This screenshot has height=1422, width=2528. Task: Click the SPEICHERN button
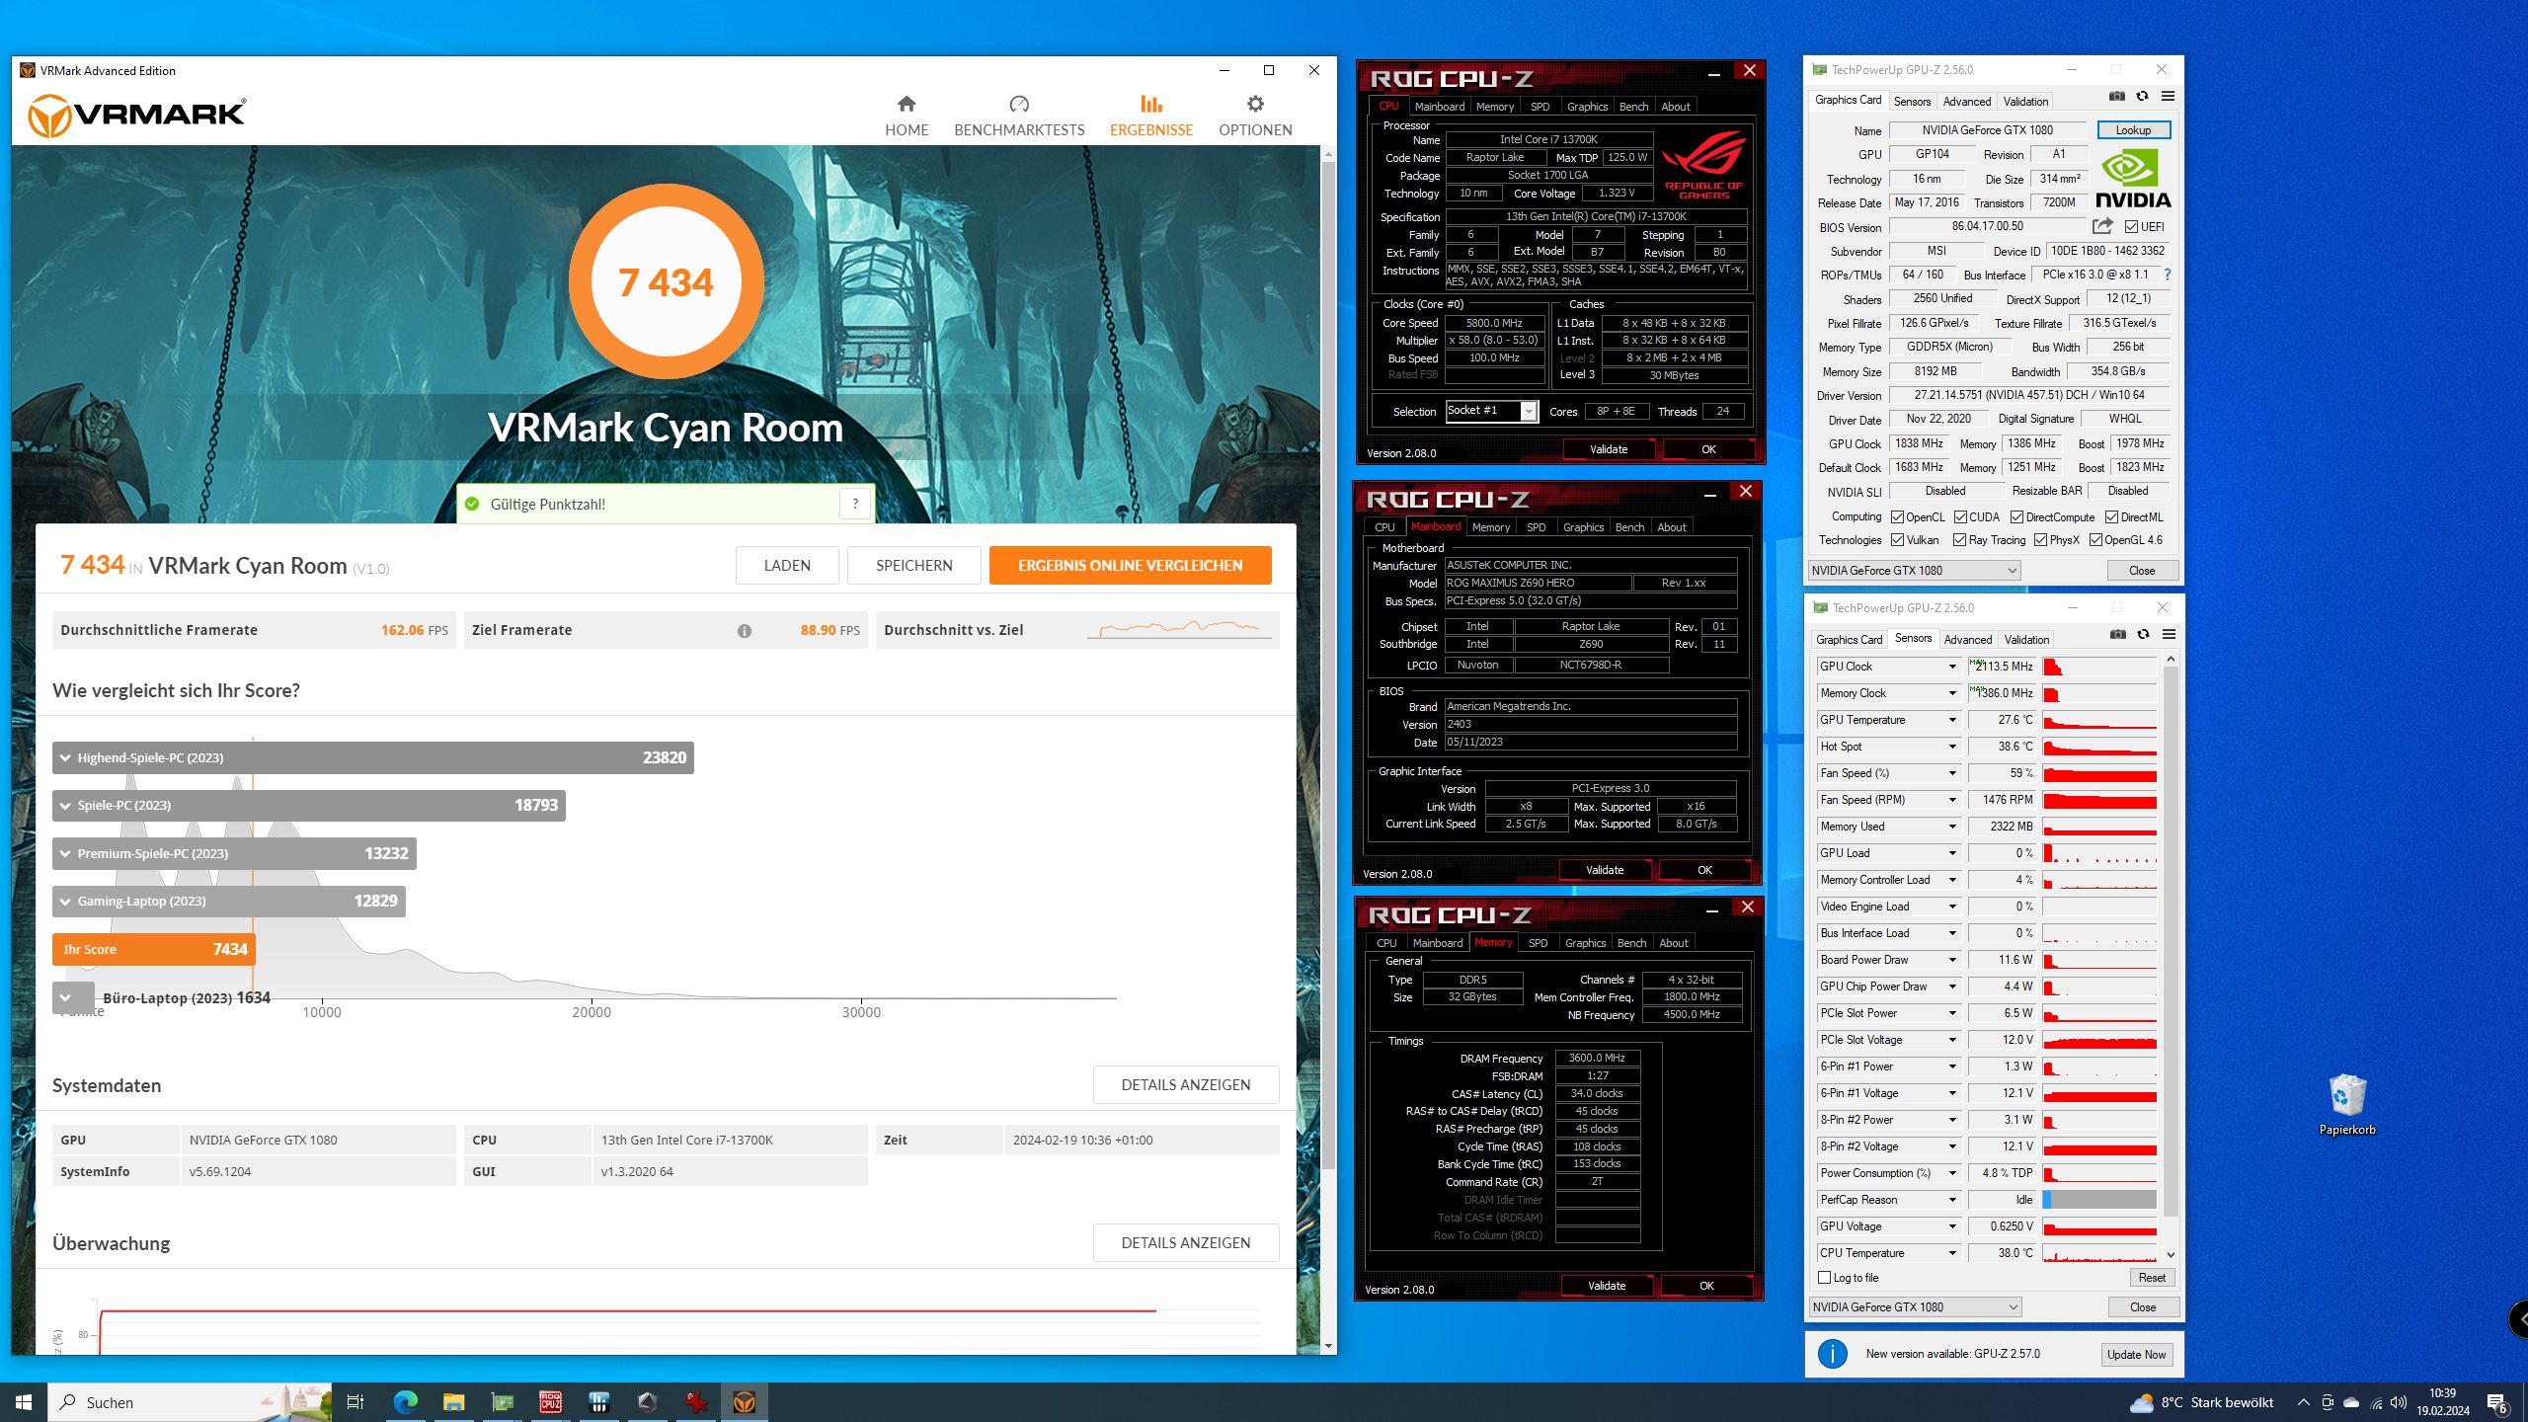click(x=913, y=566)
